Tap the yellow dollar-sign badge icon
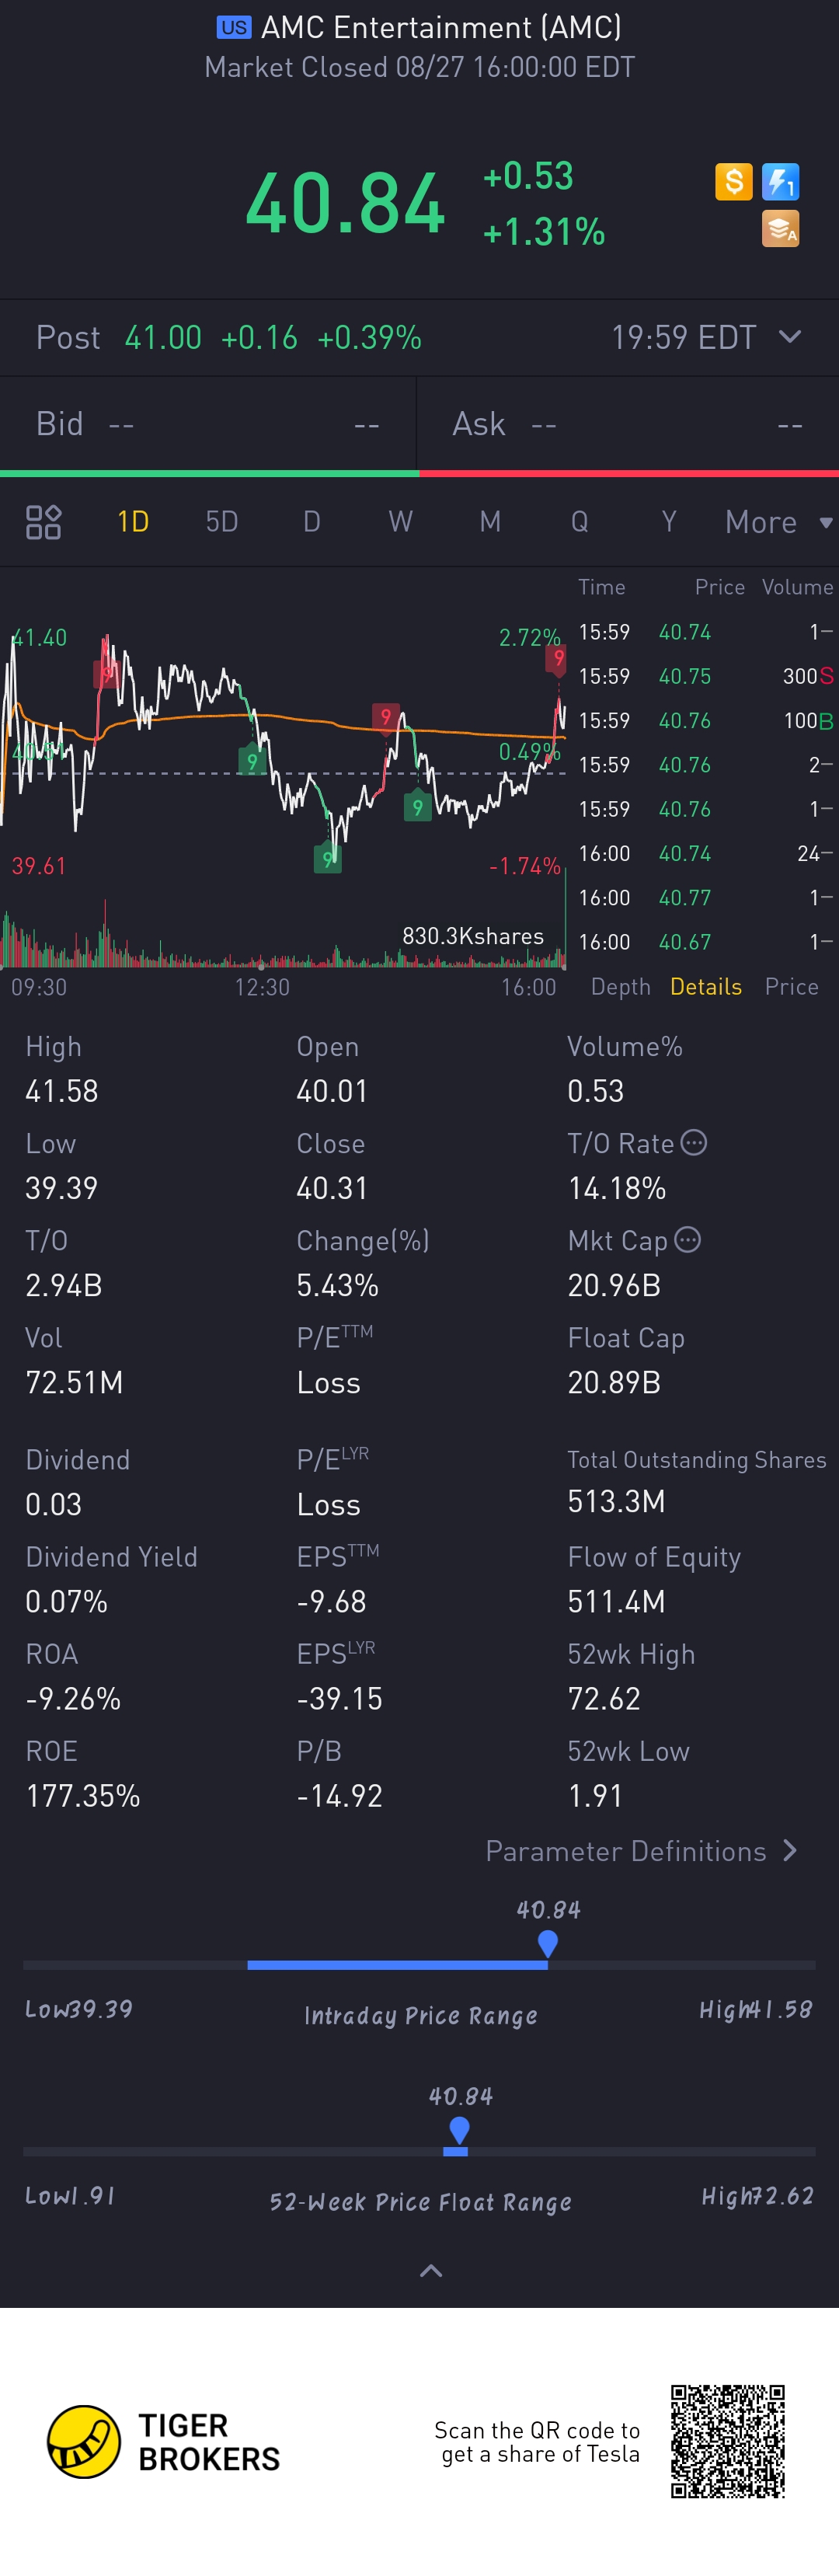The height and width of the screenshot is (2576, 839). [x=733, y=182]
